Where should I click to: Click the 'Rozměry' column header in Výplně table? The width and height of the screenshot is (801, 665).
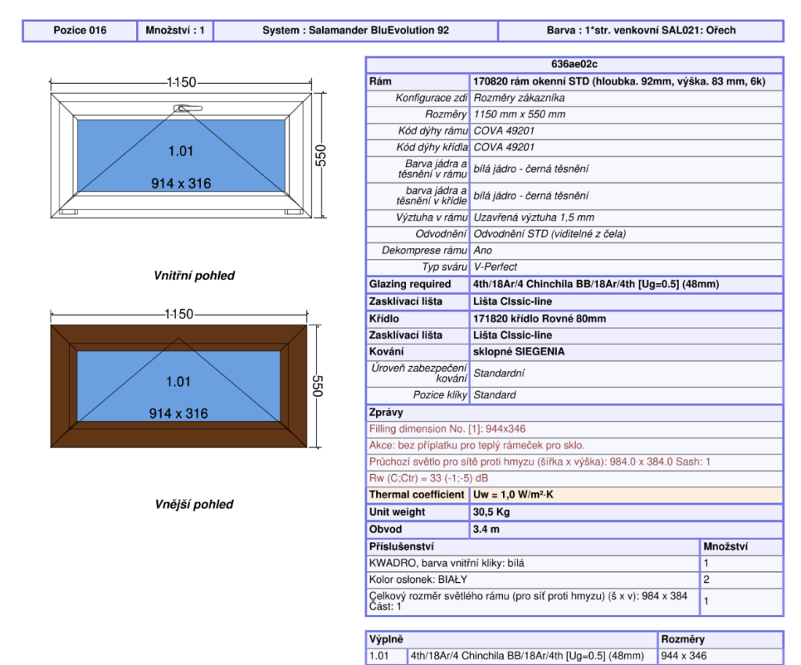682,639
